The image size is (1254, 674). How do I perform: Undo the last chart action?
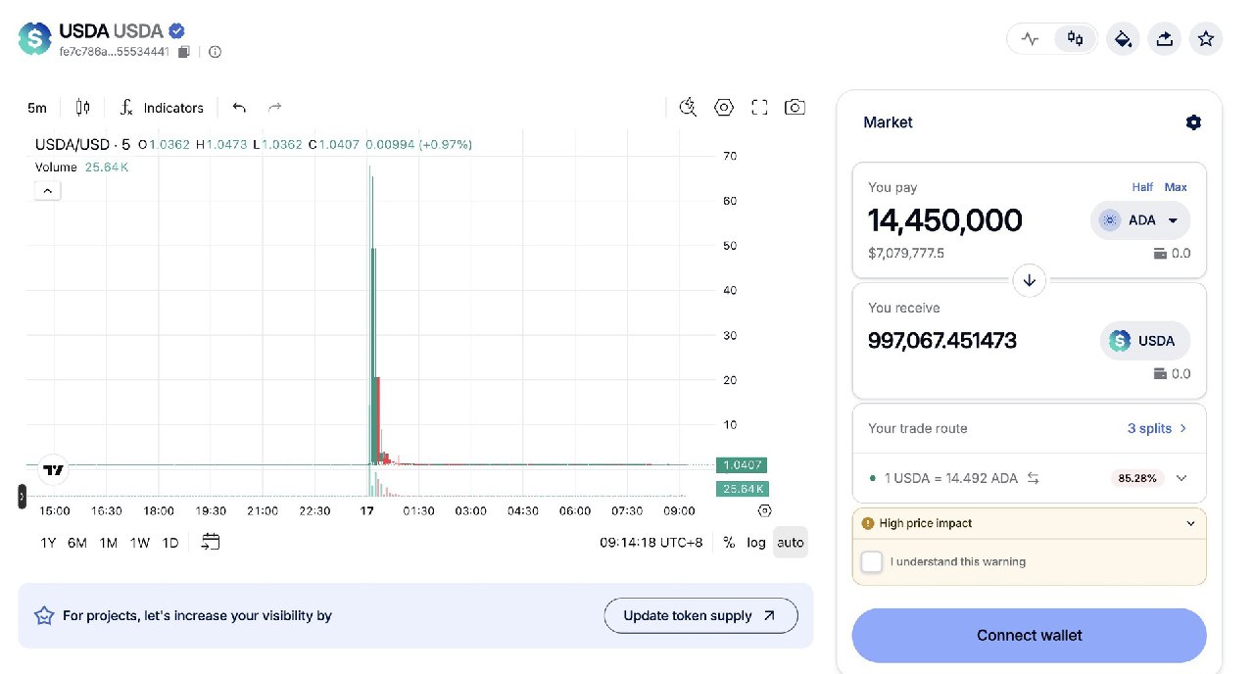pos(239,107)
